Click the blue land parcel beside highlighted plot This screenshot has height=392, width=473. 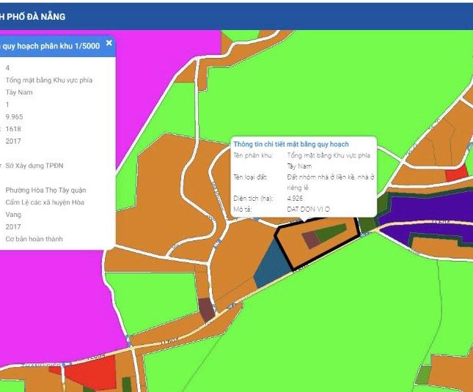[271, 267]
